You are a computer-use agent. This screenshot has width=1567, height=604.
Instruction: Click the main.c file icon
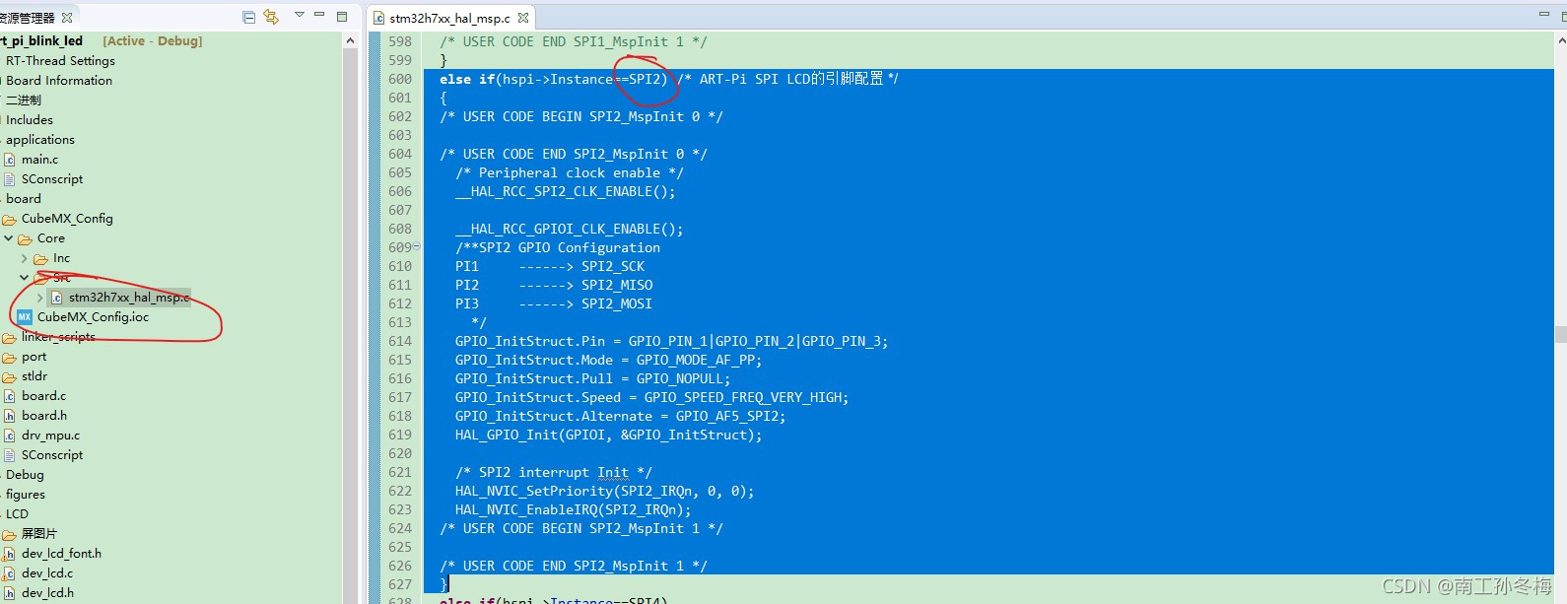pos(9,159)
